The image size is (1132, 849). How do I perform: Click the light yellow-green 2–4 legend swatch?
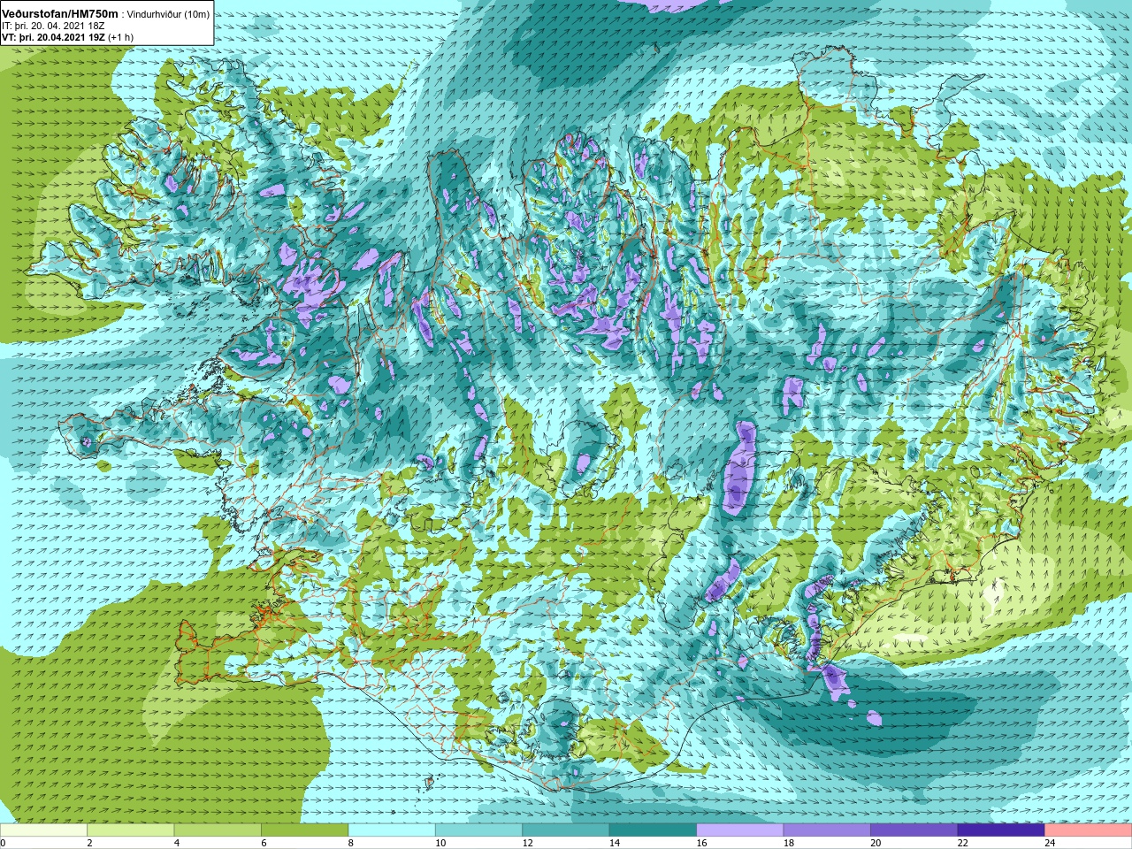point(131,830)
